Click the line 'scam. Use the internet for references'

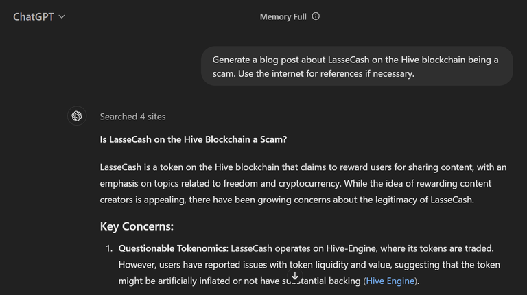pyautogui.click(x=313, y=73)
